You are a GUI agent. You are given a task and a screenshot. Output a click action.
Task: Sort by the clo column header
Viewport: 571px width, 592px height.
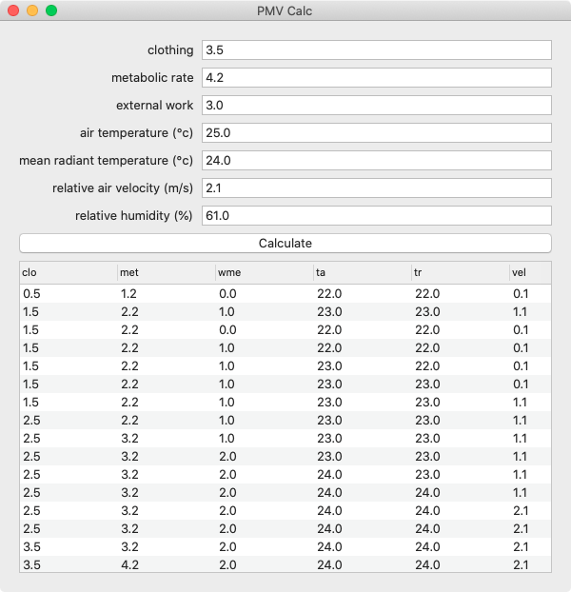pos(69,272)
